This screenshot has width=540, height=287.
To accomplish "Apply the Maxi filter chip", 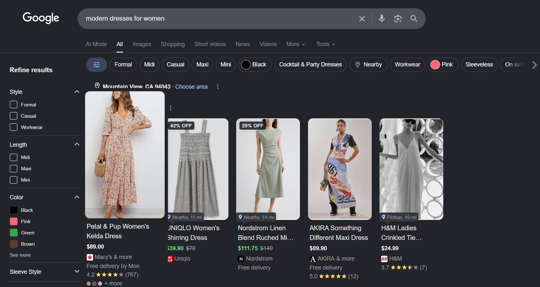I will click(202, 64).
